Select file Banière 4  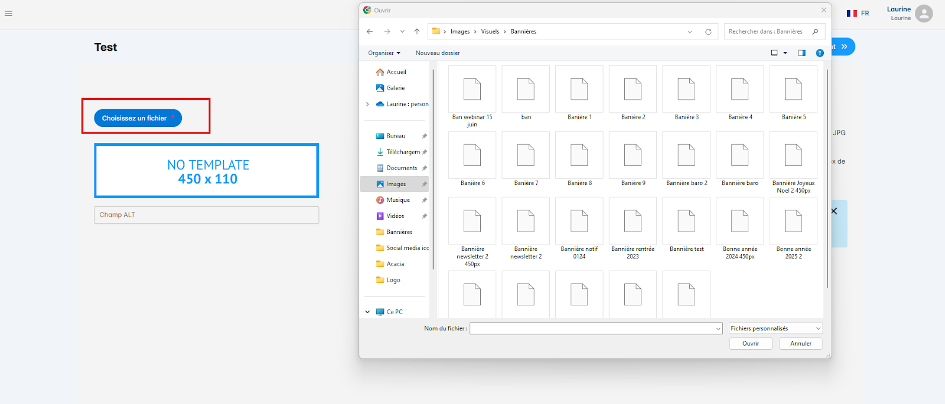tap(740, 93)
